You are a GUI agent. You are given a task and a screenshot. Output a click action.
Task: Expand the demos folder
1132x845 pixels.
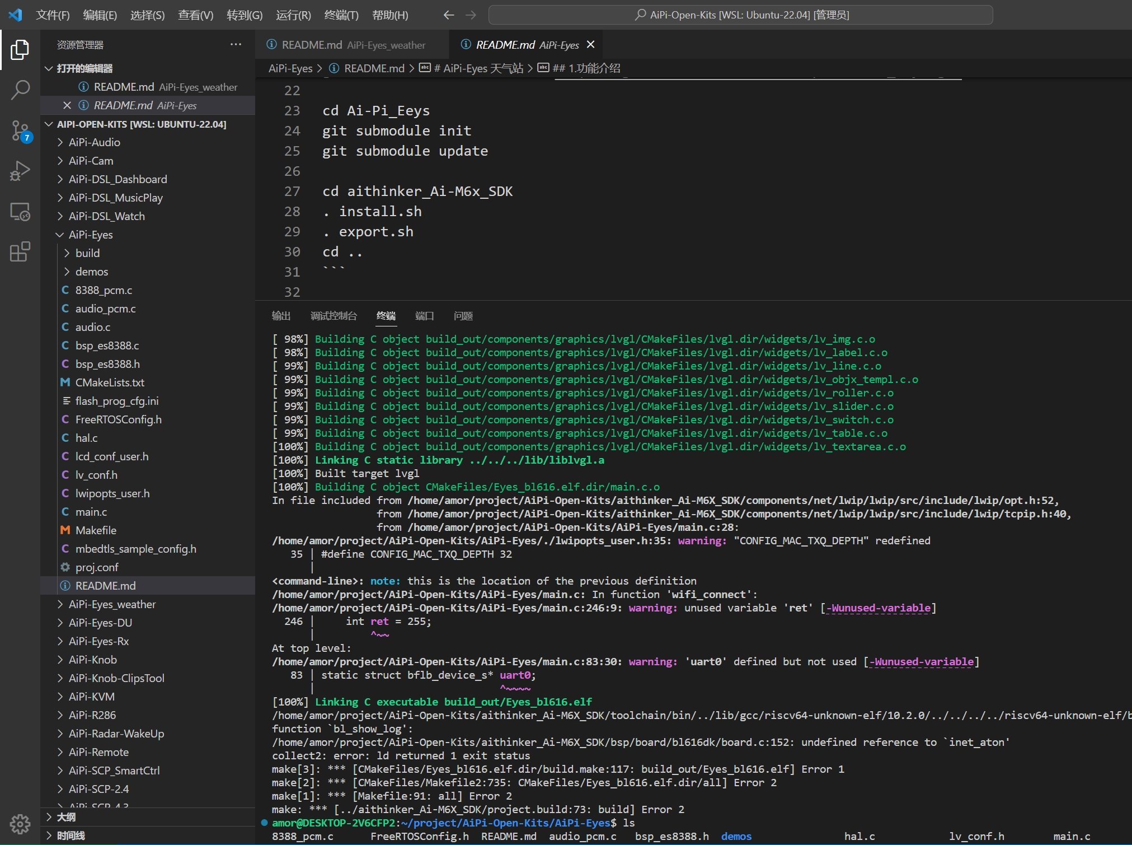148,272
